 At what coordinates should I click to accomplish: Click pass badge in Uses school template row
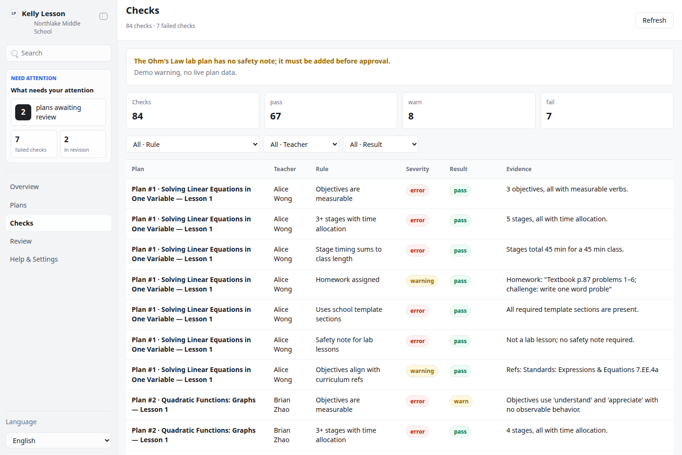coord(460,311)
